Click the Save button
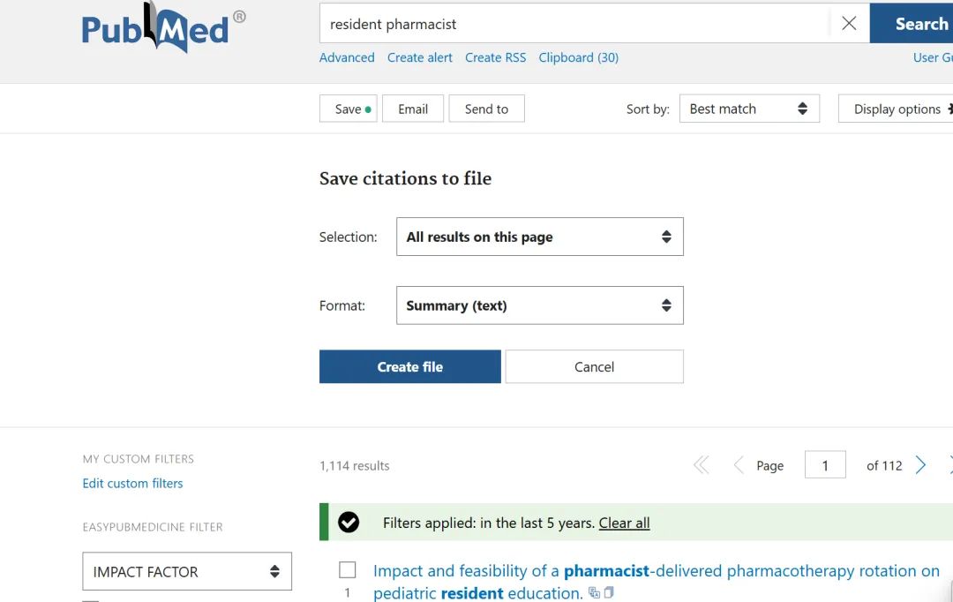 click(x=348, y=109)
